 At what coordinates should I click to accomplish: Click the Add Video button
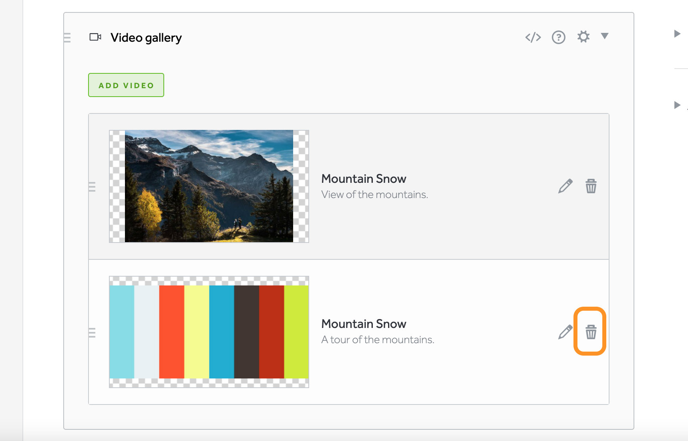(x=126, y=85)
